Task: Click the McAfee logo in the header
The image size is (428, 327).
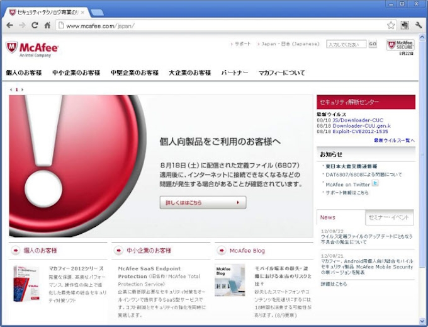Action: [x=32, y=49]
